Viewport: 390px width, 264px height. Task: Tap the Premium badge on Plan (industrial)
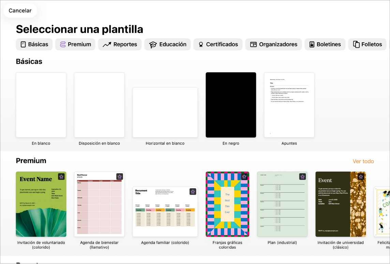pyautogui.click(x=303, y=177)
